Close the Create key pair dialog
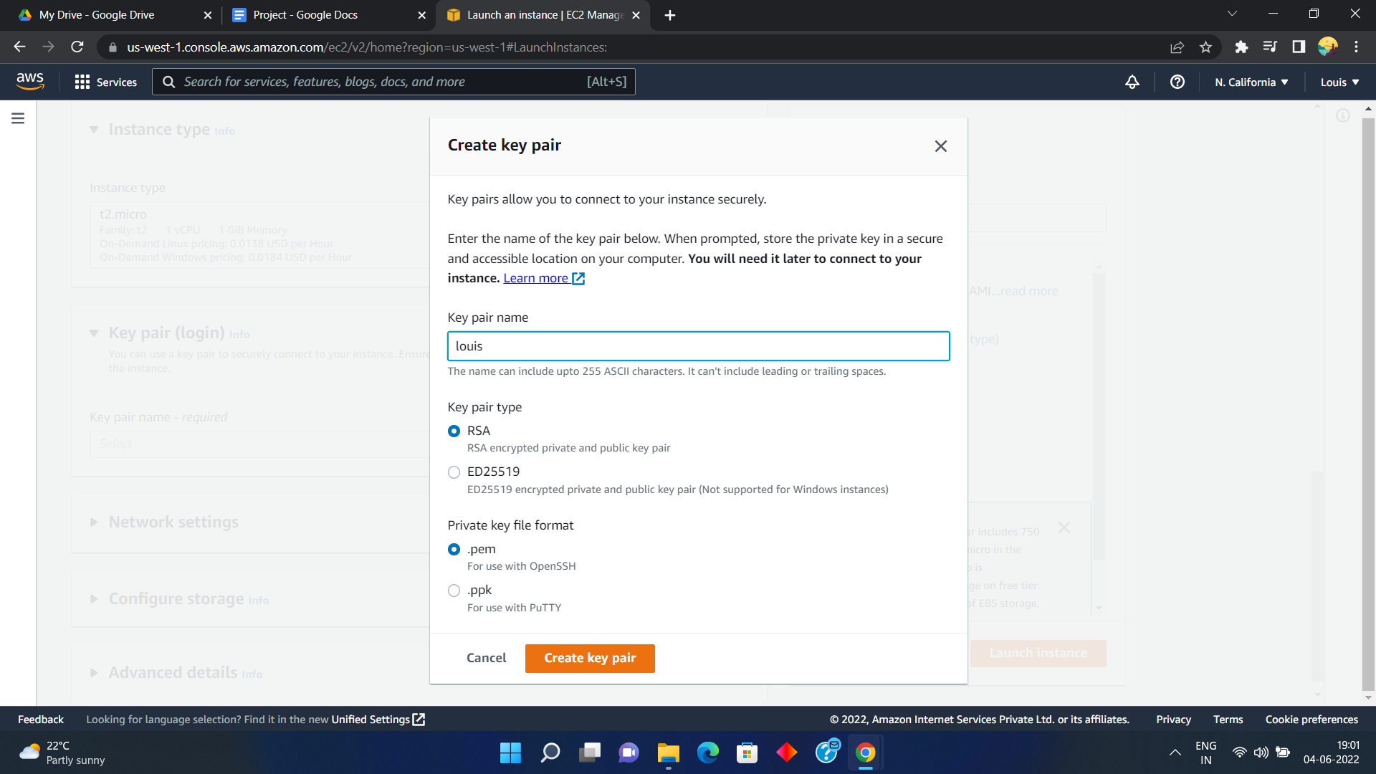This screenshot has height=774, width=1376. [x=940, y=146]
